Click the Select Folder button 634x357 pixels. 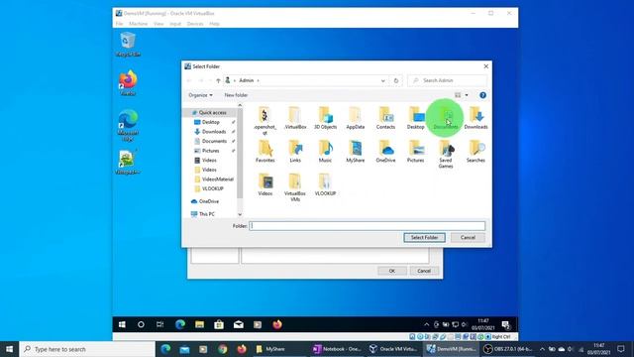(x=424, y=238)
